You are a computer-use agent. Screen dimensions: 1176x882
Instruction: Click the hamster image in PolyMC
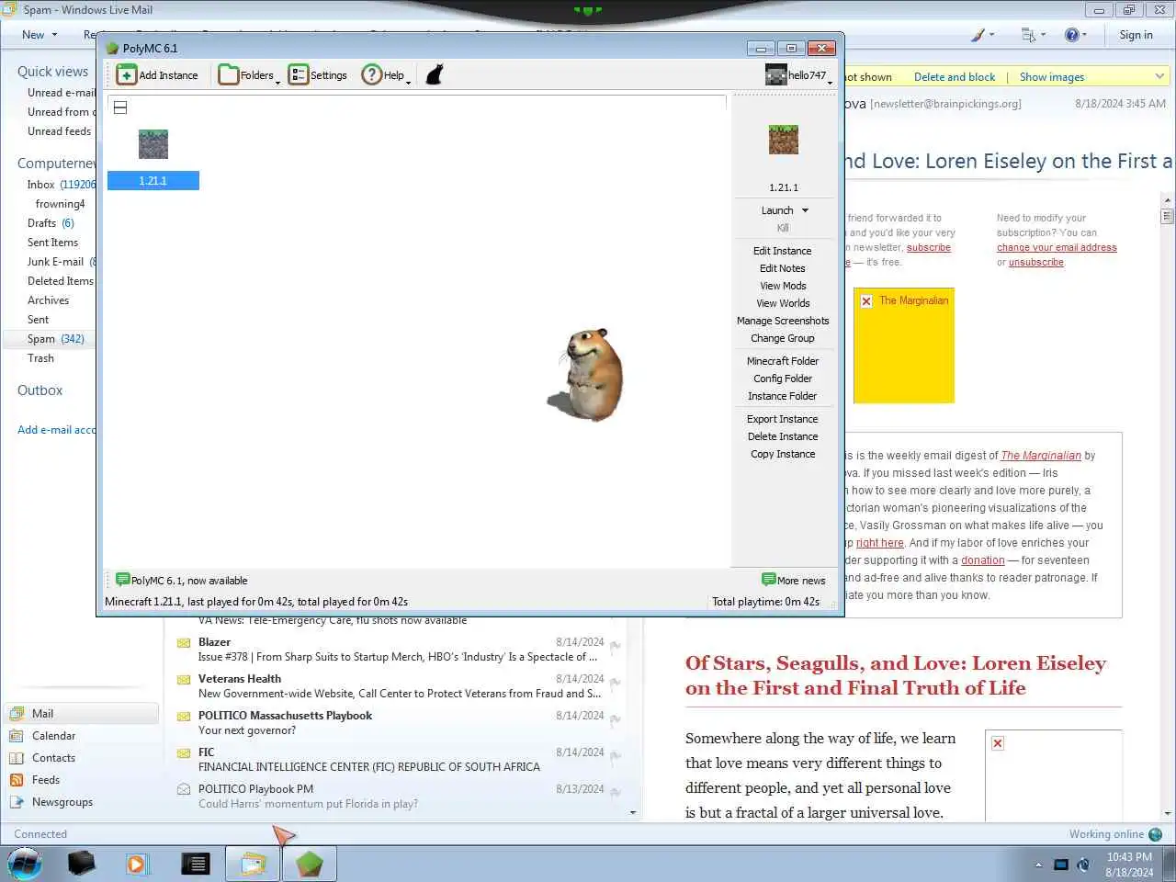587,375
